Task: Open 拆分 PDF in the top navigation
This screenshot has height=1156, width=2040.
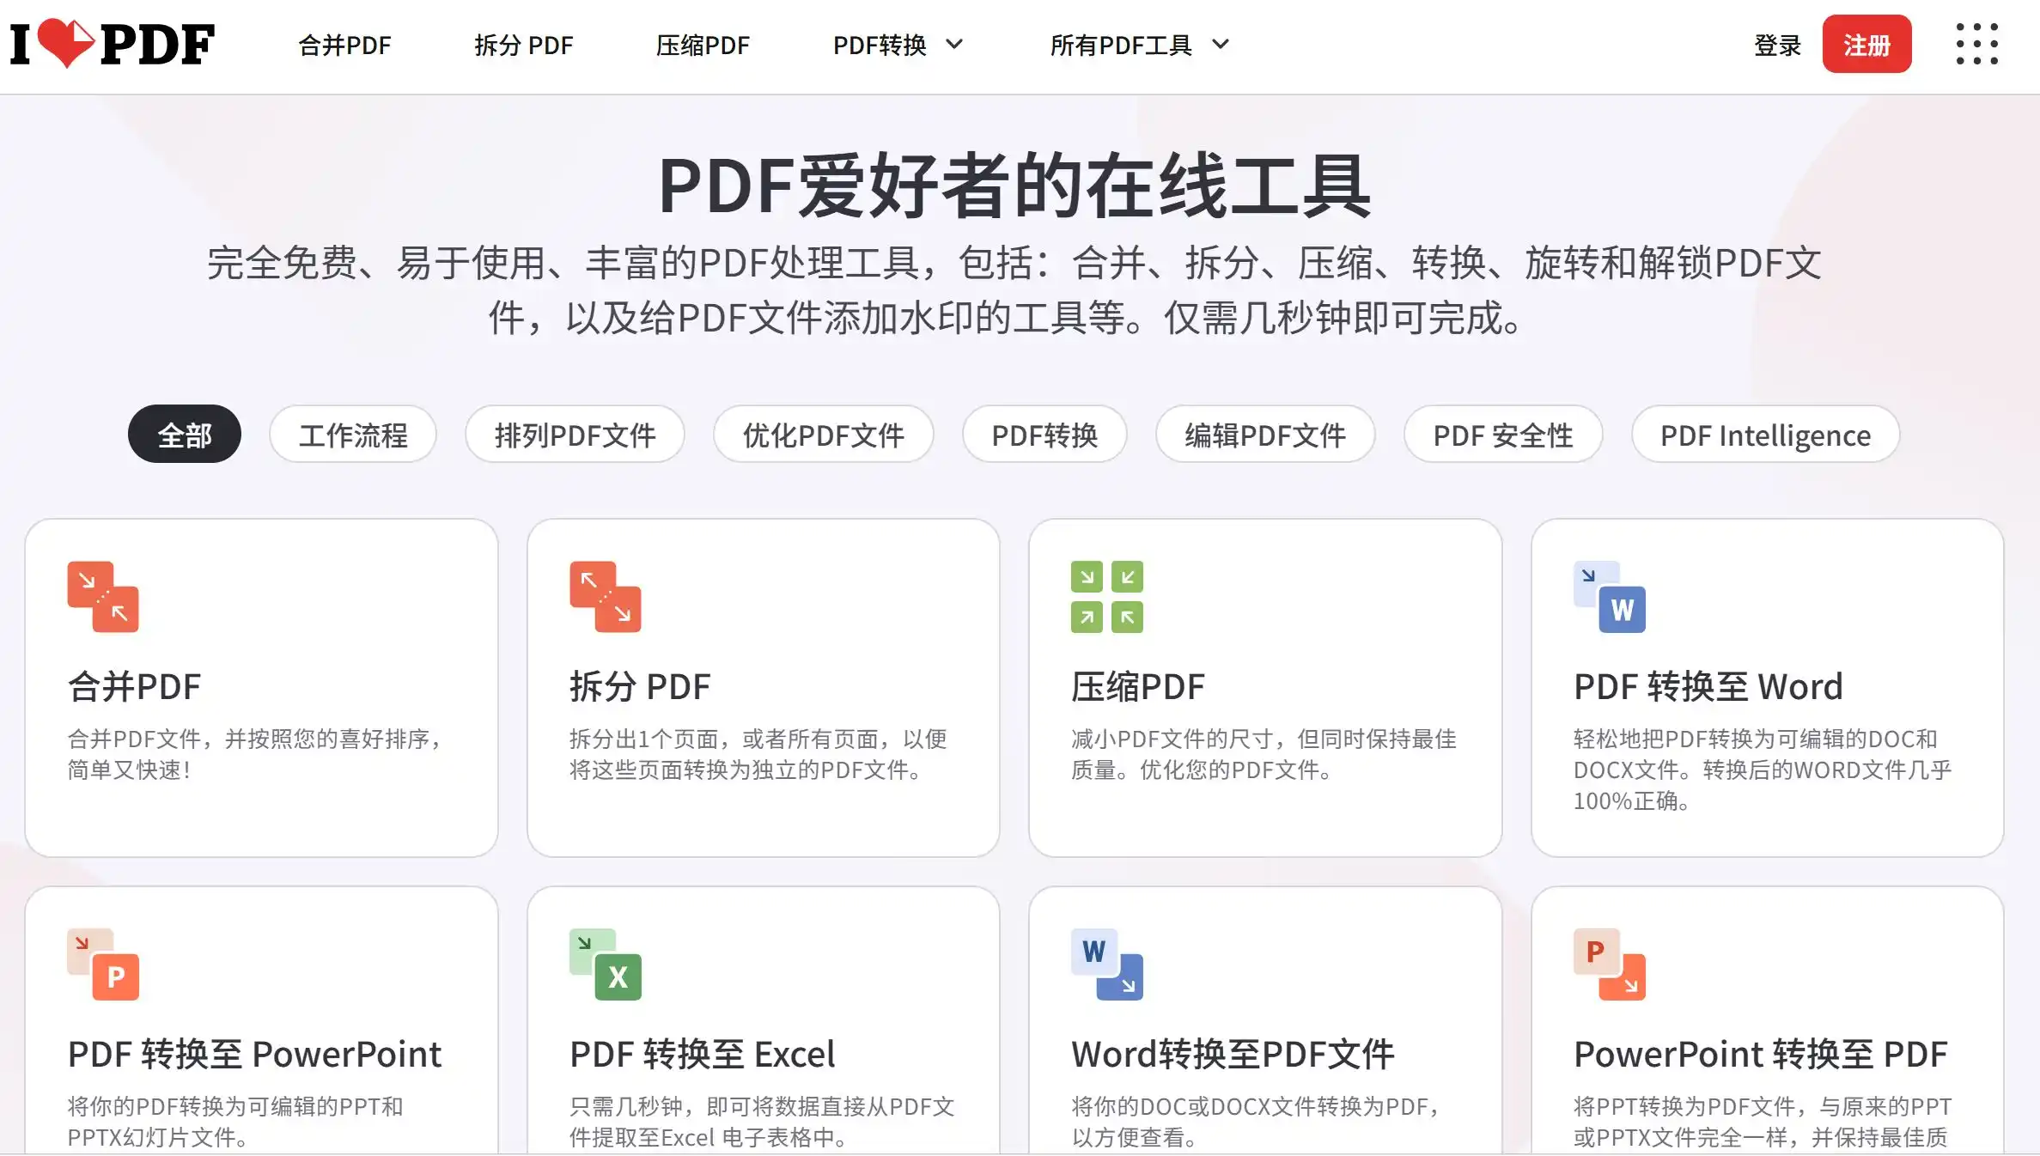Action: coord(523,45)
